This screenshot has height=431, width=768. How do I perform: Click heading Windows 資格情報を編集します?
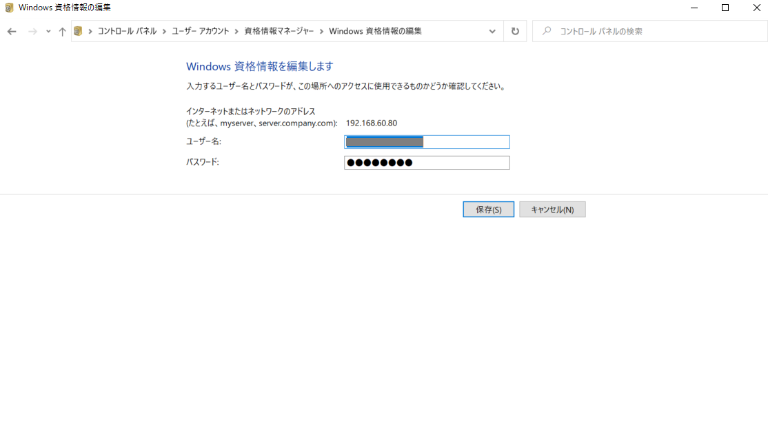point(260,66)
